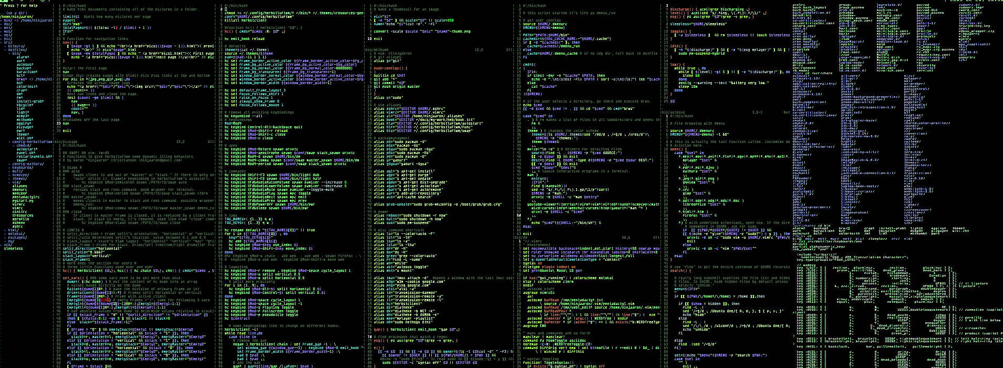The height and width of the screenshot is (368, 1003).
Task: Click 'jack-audio-connection-kit/' in the share listing
Action: tap(868, 173)
